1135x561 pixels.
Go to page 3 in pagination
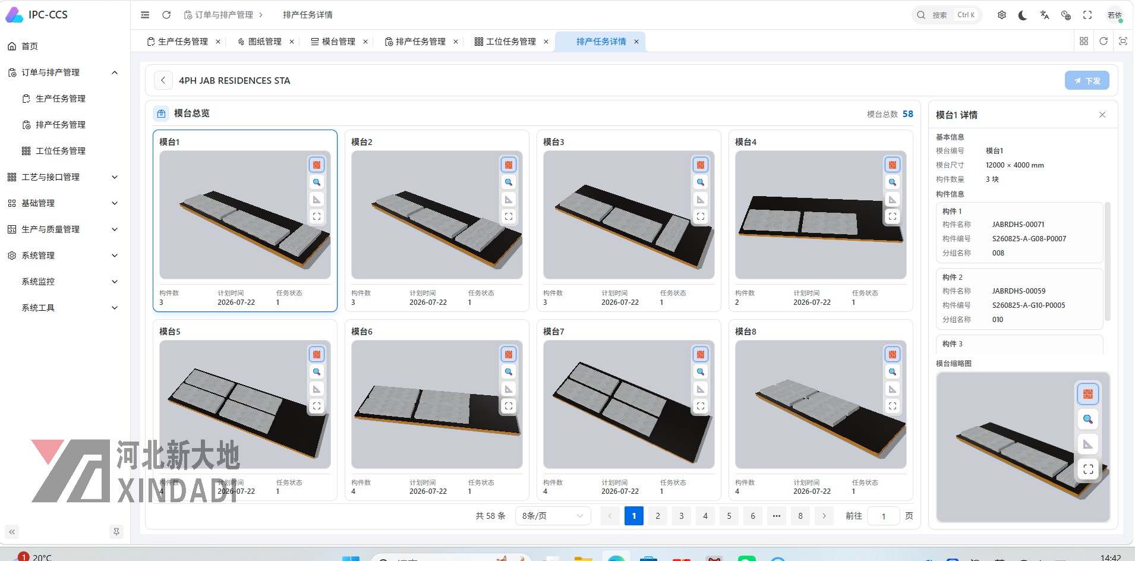(x=682, y=516)
